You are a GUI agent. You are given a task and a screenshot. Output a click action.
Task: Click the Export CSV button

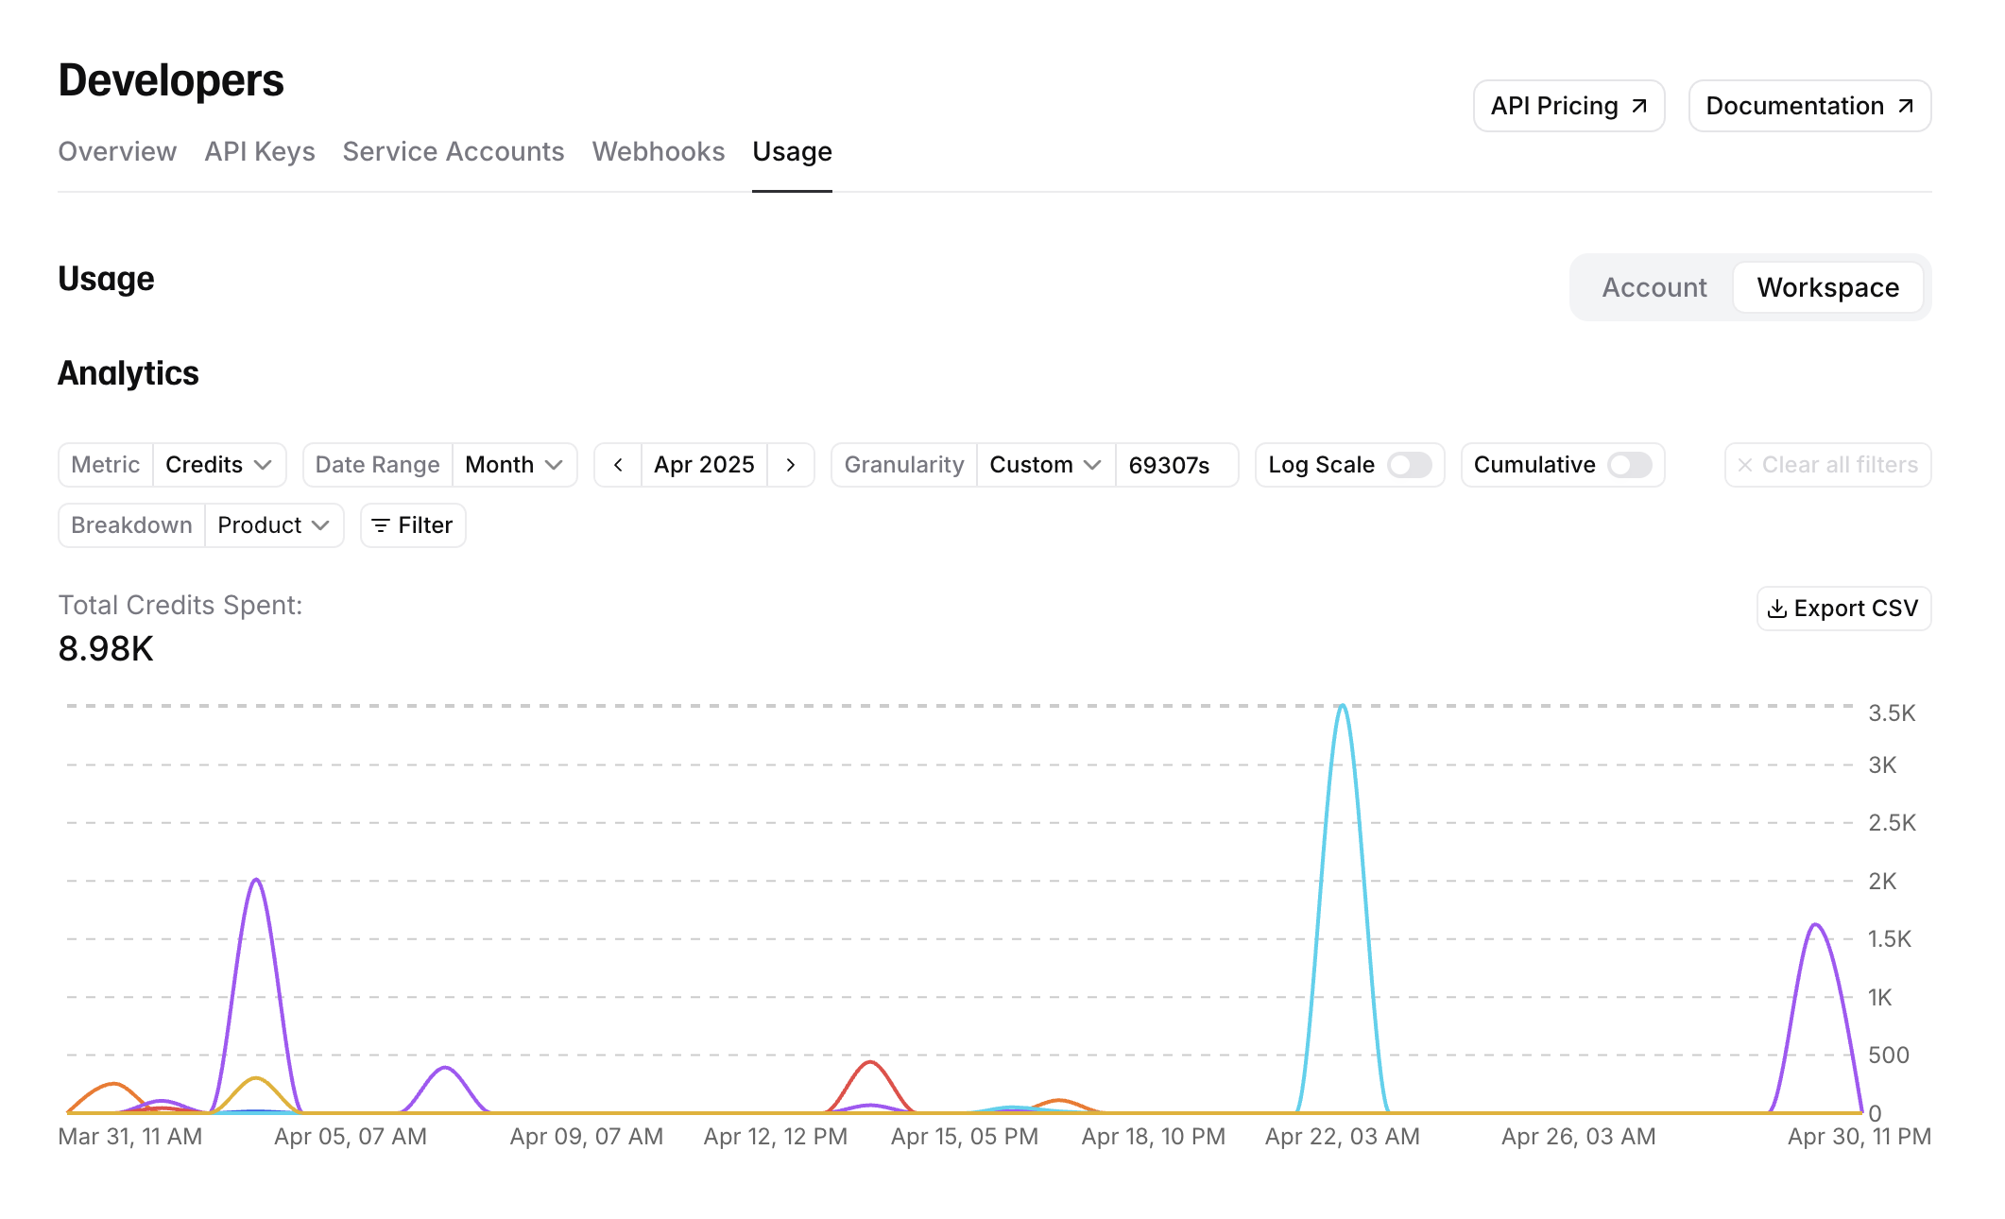pyautogui.click(x=1843, y=609)
